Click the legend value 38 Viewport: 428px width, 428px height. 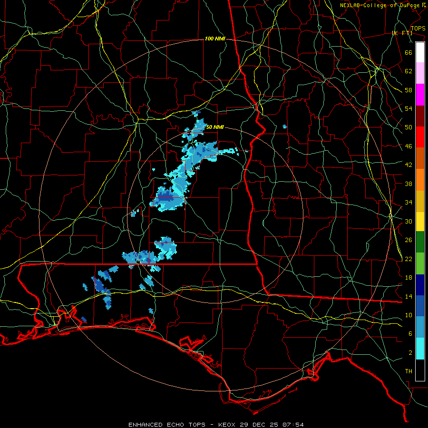click(x=409, y=184)
